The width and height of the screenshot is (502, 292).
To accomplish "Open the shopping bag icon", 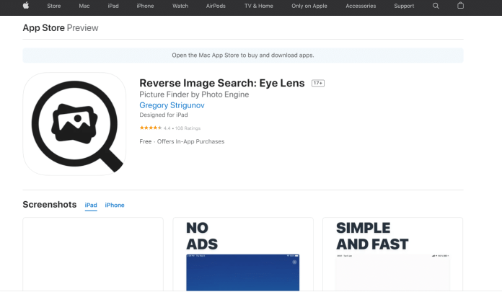I will point(460,6).
